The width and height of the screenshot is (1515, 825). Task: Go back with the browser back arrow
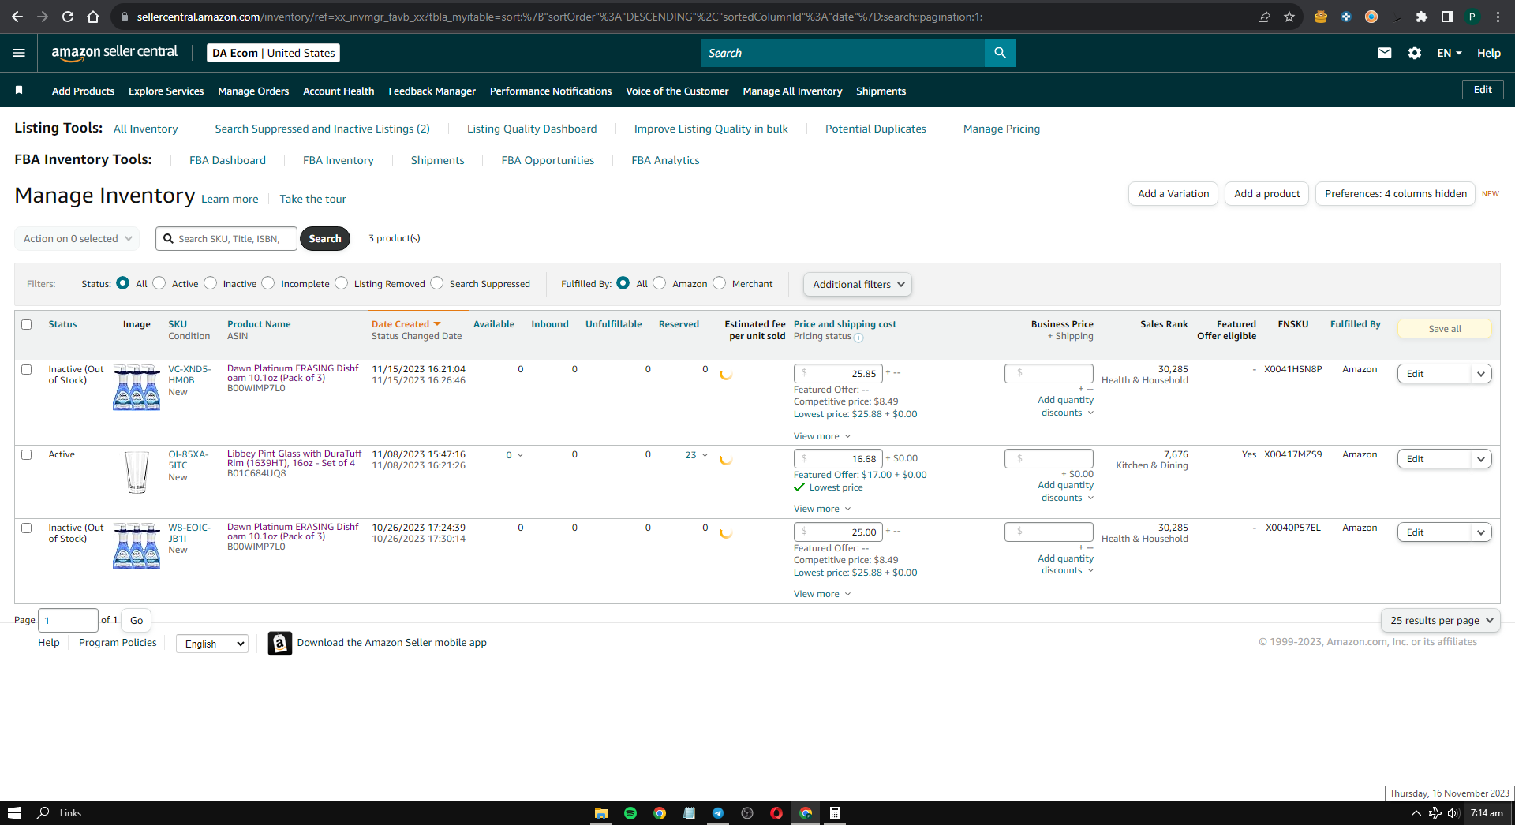tap(17, 17)
